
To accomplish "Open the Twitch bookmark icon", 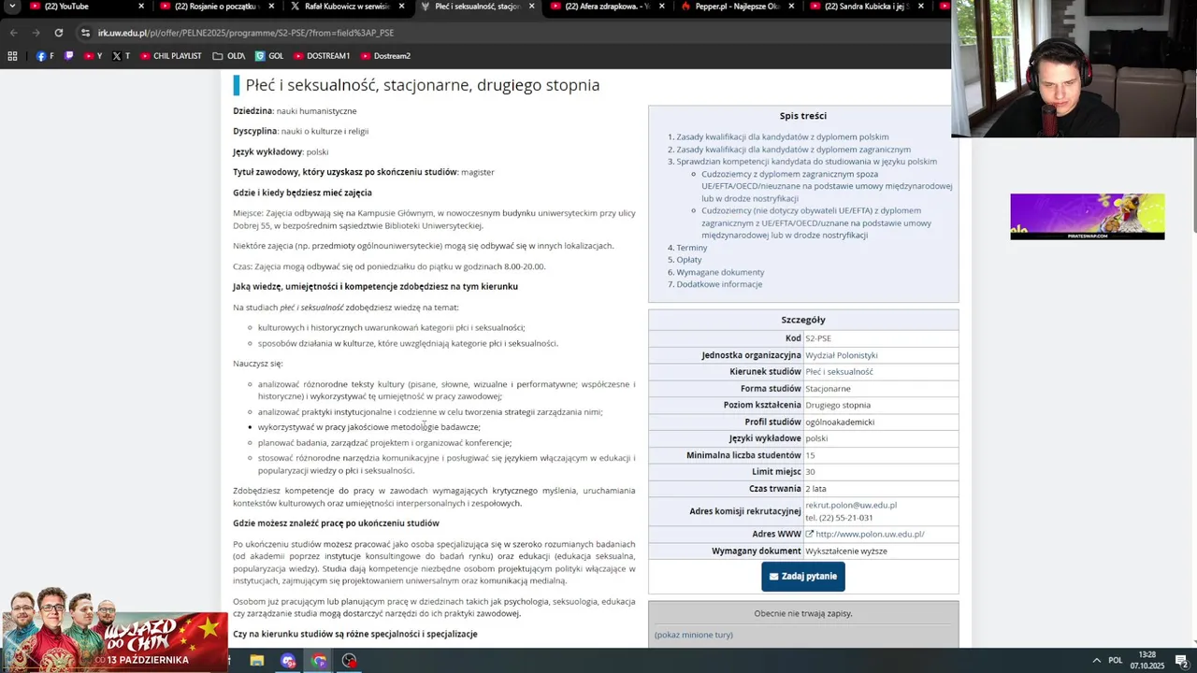I will click(x=68, y=56).
